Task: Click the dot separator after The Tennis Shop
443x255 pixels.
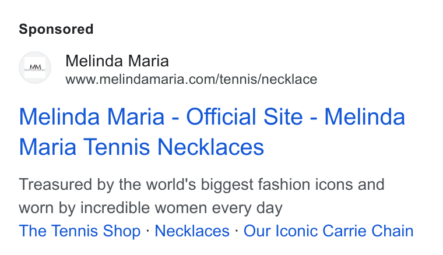Action: pos(147,231)
